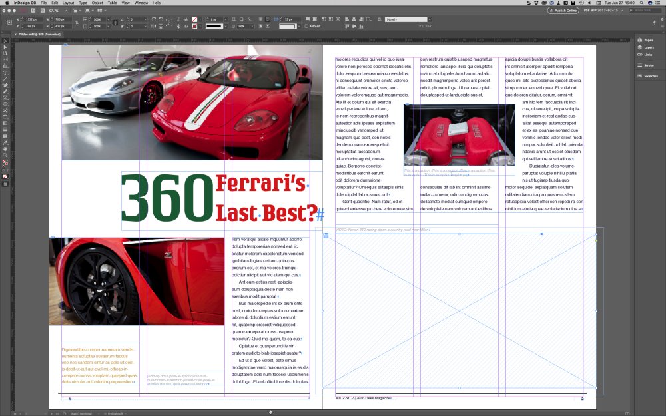Click the Fill and Stroke swatch in Tools panel
The height and width of the screenshot is (416, 666).
(5, 162)
